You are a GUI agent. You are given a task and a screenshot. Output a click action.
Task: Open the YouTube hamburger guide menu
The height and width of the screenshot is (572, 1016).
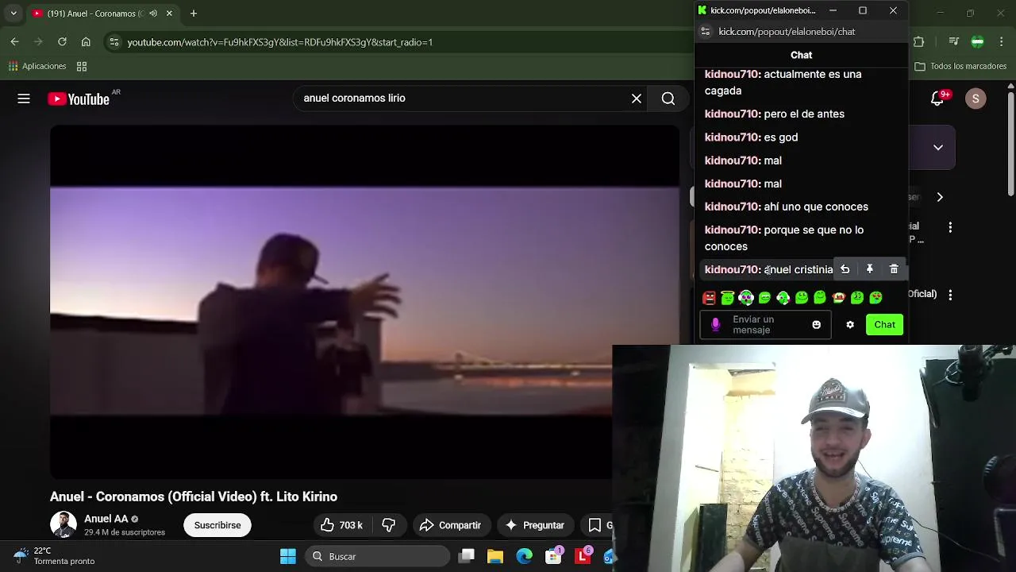[24, 99]
